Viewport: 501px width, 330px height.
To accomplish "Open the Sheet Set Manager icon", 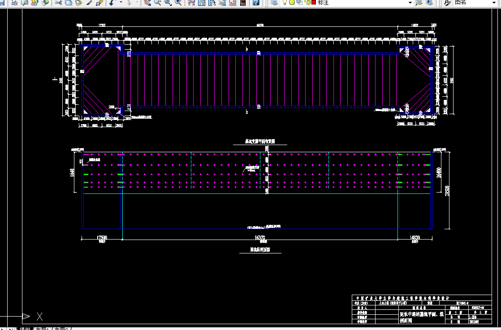I will tap(222, 3).
